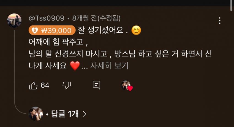Open the 8개월 전(수정됨) timestamp link

96,18
